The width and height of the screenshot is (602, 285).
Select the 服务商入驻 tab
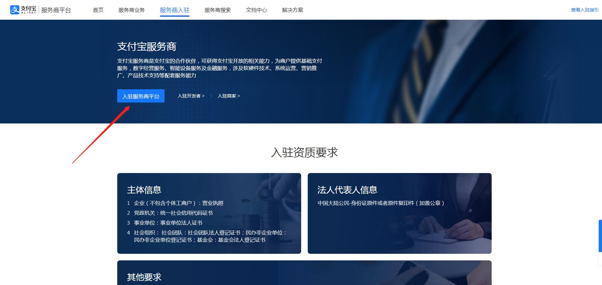click(x=175, y=10)
